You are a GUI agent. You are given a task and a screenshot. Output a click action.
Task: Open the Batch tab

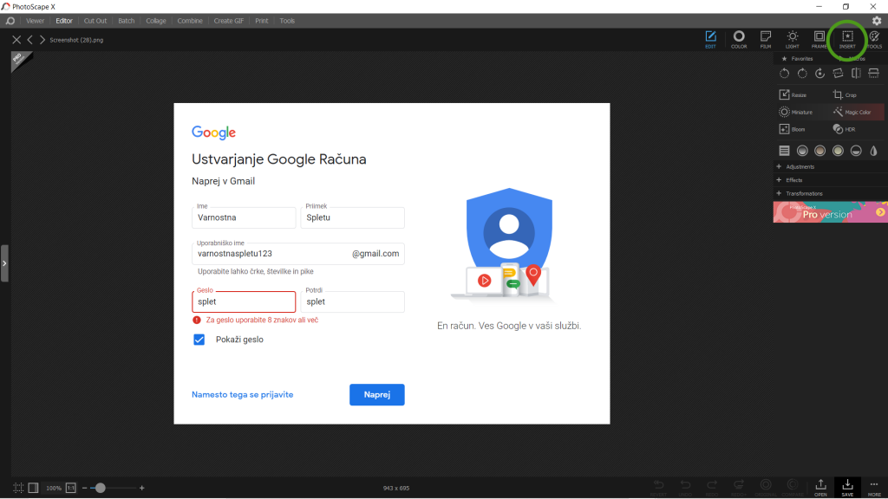(127, 21)
